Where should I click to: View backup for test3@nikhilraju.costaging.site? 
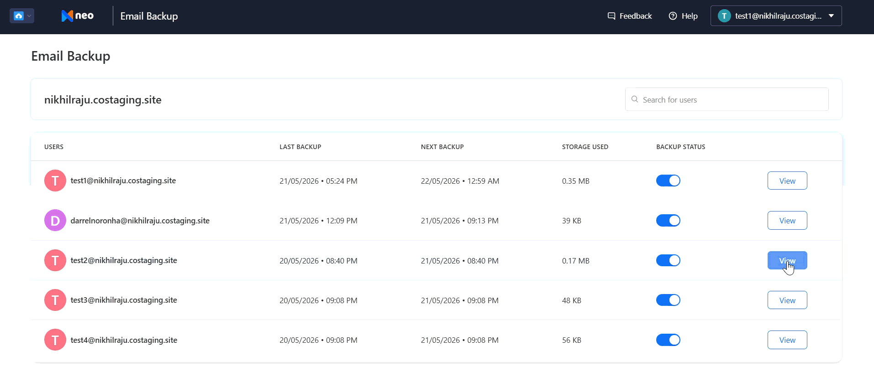click(787, 300)
